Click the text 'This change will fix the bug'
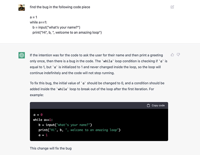 (x=51, y=148)
